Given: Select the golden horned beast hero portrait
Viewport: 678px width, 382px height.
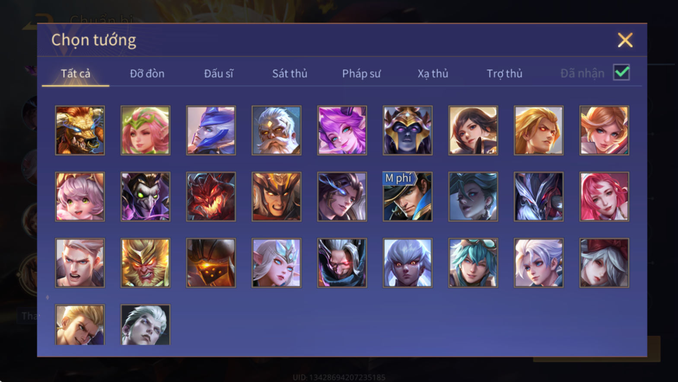Looking at the screenshot, I should 80,130.
